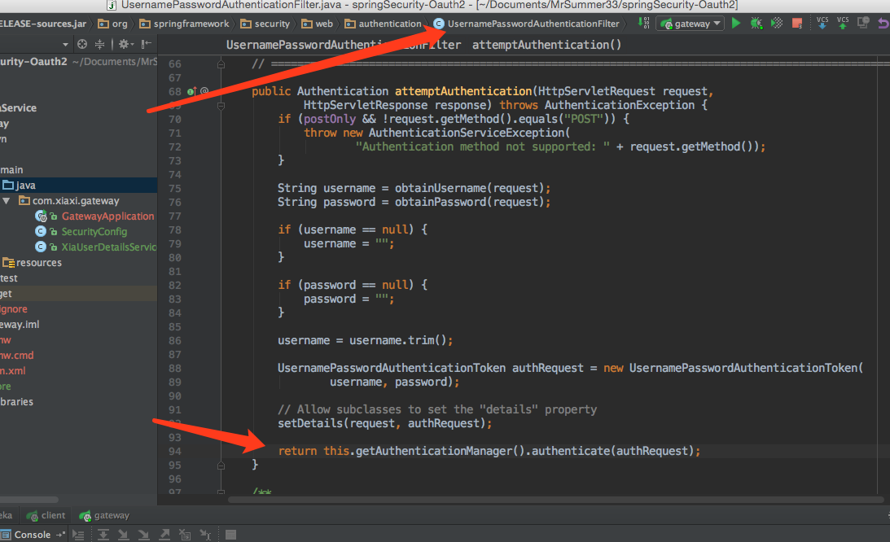890x542 pixels.
Task: Click the editor horizontal scrollbar
Action: tap(555, 500)
